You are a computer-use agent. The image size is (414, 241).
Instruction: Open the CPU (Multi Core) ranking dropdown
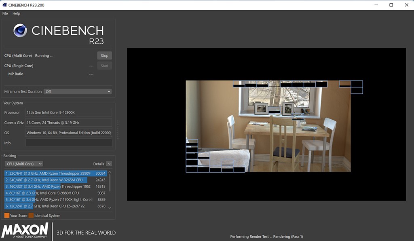(x=24, y=164)
